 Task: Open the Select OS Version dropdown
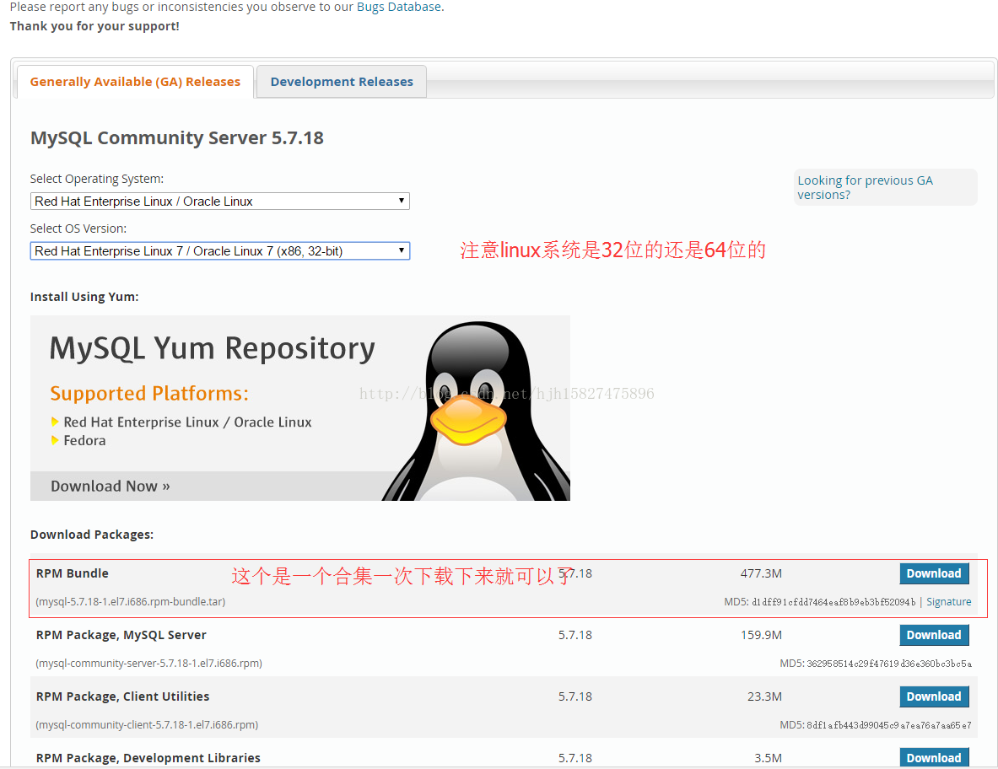(219, 250)
